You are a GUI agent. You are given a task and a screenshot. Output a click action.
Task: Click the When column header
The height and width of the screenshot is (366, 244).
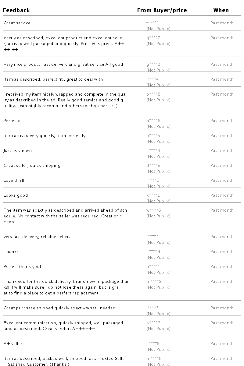221,10
